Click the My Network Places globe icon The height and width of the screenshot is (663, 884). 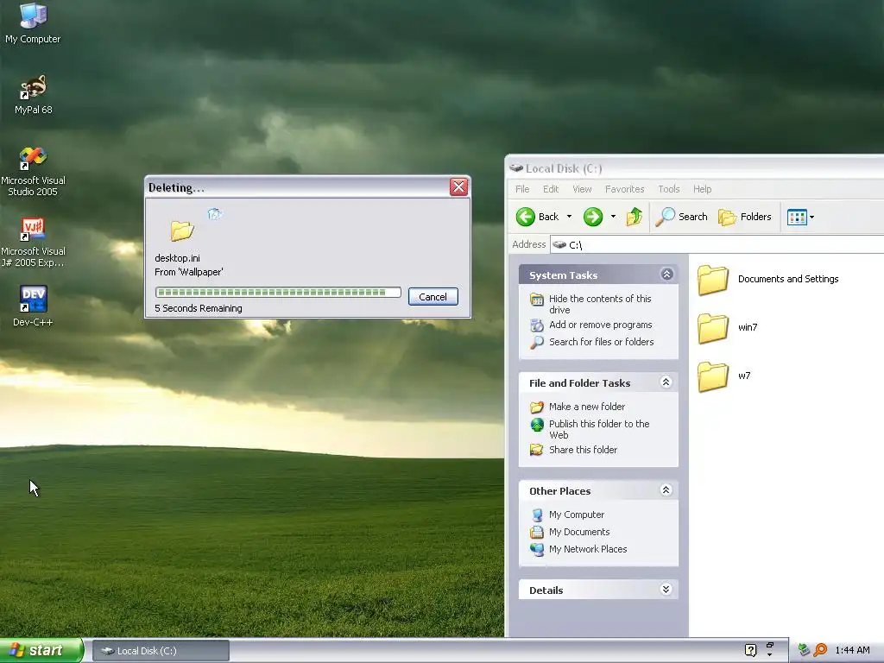point(537,549)
